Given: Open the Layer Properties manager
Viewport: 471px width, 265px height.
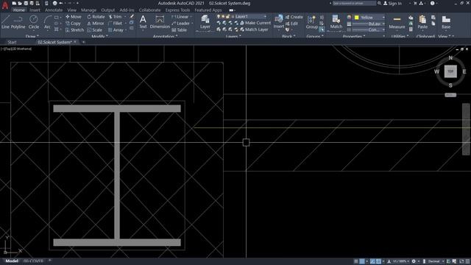Looking at the screenshot, I should click(205, 22).
